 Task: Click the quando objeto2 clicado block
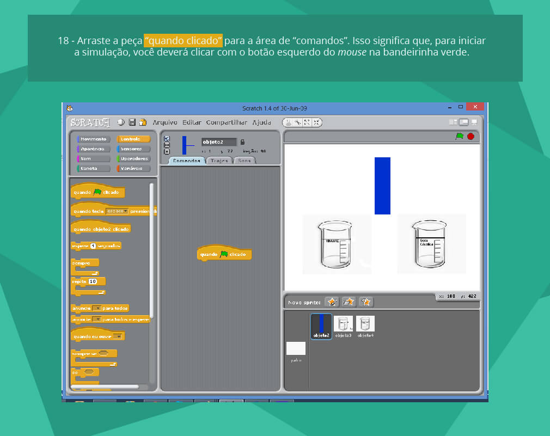101,227
